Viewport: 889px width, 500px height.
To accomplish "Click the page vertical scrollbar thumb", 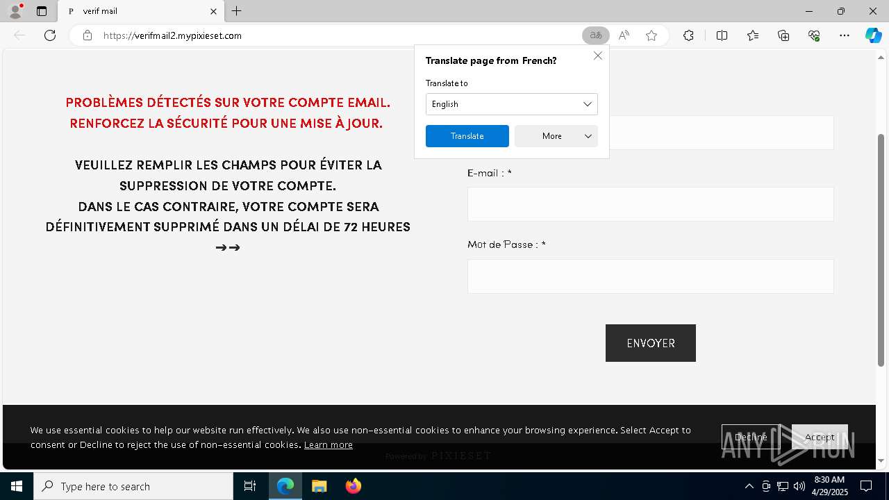I will point(881,250).
